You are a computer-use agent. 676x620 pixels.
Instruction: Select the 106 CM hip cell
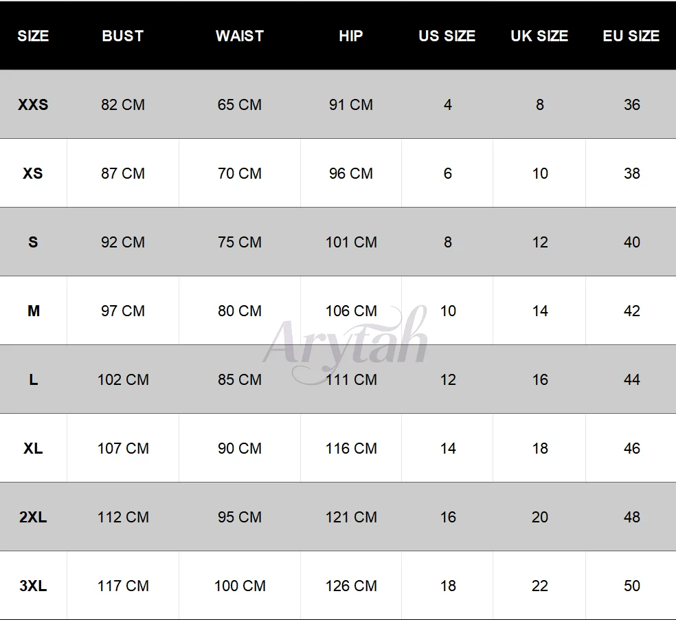click(351, 311)
